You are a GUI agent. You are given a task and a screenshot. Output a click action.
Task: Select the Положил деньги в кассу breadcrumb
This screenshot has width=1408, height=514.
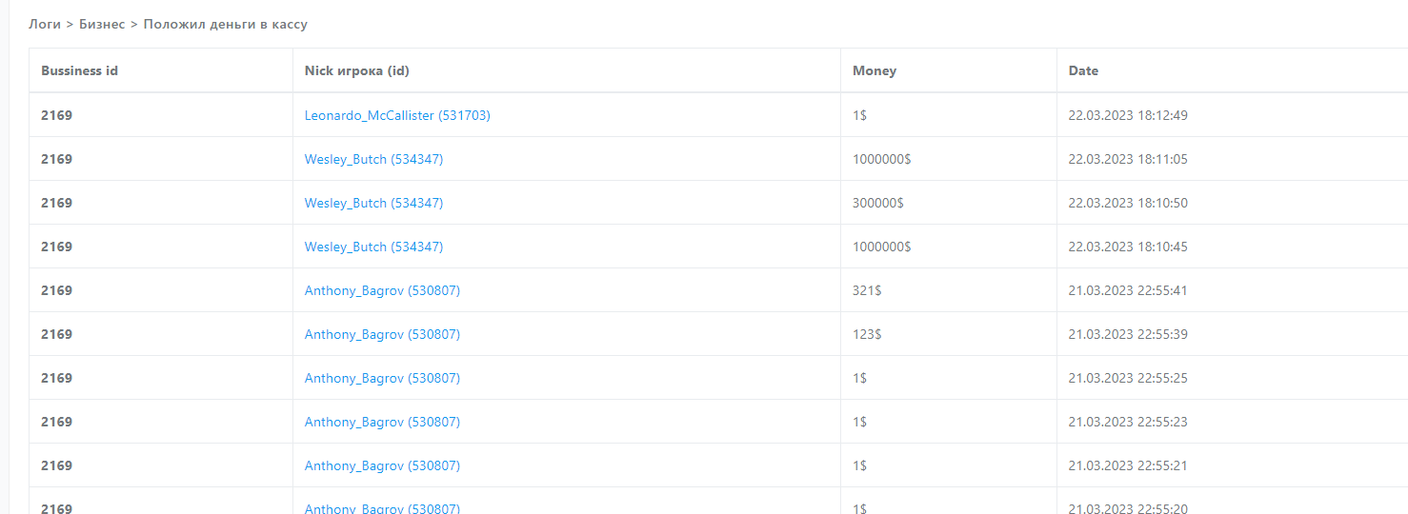point(225,24)
